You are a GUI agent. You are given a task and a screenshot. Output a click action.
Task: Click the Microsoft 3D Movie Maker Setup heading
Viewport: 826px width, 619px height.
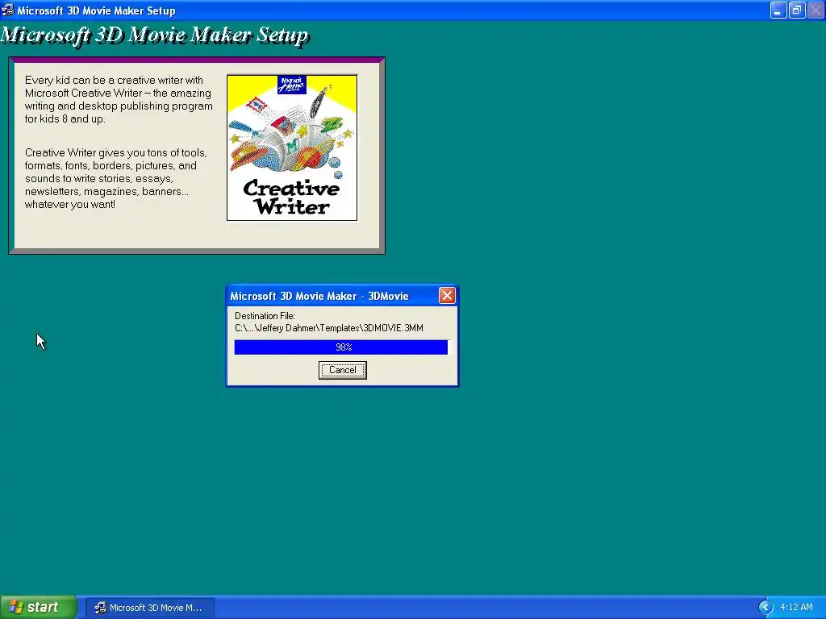pyautogui.click(x=154, y=35)
